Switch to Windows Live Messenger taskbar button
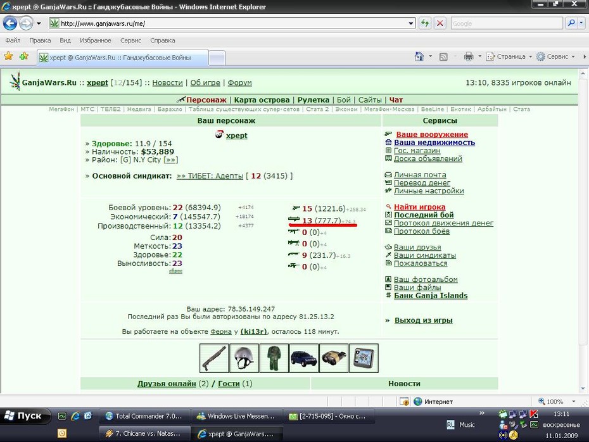This screenshot has width=589, height=442. pyautogui.click(x=237, y=416)
